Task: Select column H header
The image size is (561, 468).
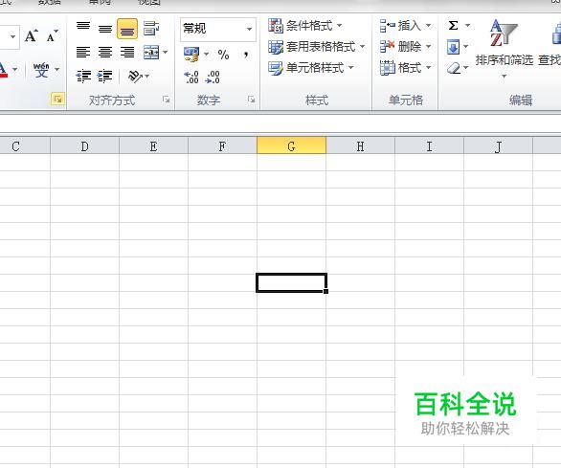Action: coord(360,146)
